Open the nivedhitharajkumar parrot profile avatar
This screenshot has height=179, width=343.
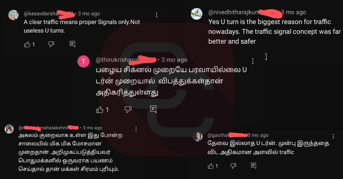tap(196, 14)
